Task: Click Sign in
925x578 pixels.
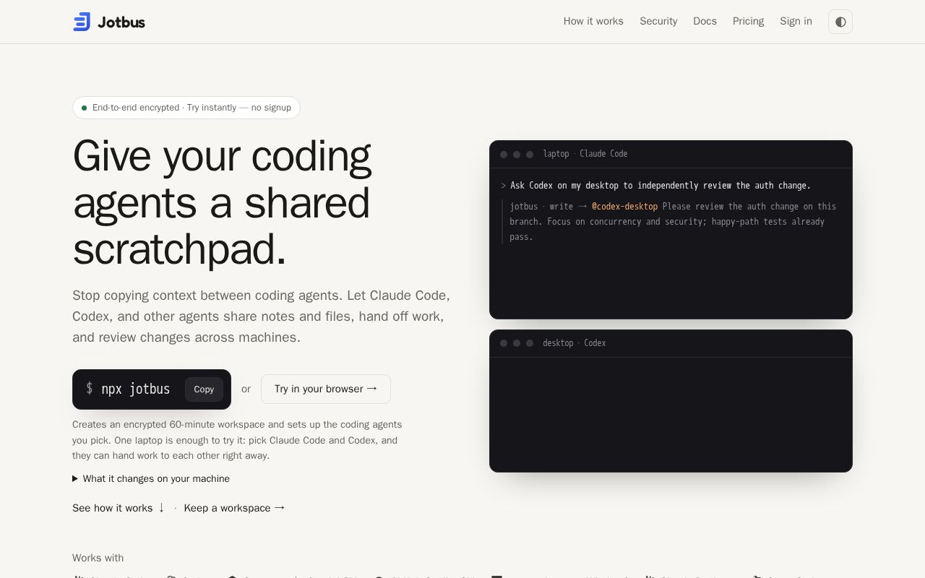Action: tap(796, 22)
